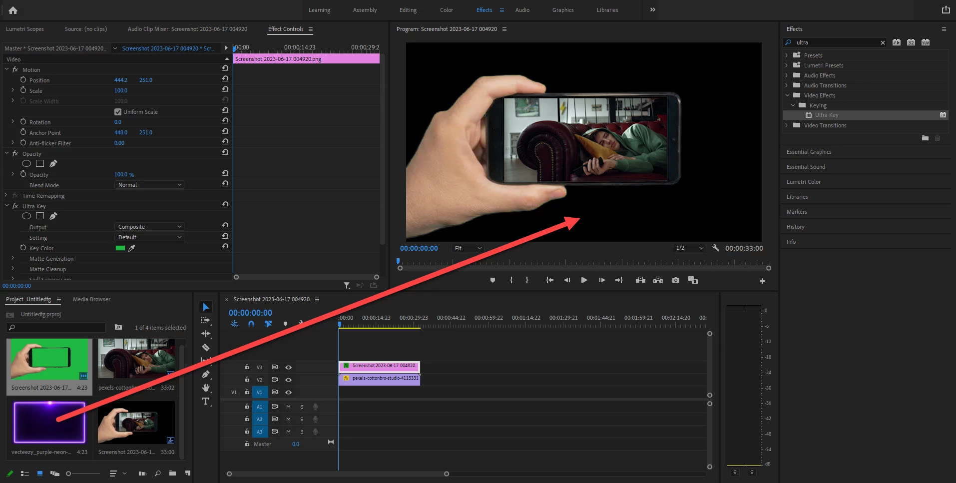This screenshot has width=956, height=483.
Task: Toggle Linked Selection in Timeline
Action: 268,324
